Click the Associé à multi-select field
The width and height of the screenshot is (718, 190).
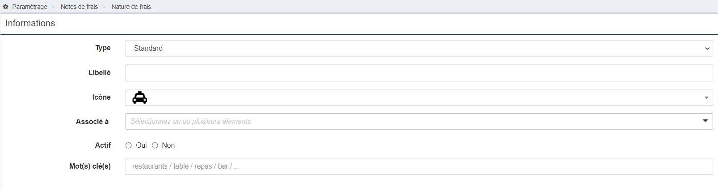(419, 121)
